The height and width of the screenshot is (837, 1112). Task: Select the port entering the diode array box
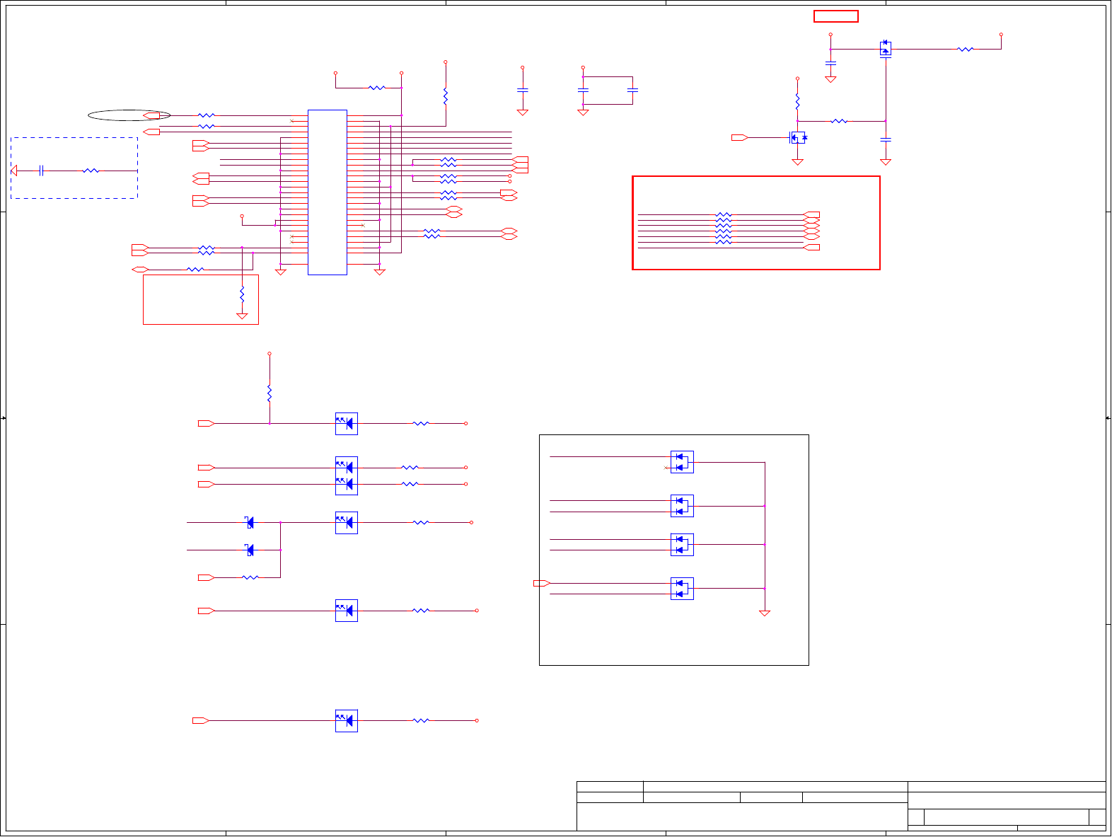click(542, 583)
